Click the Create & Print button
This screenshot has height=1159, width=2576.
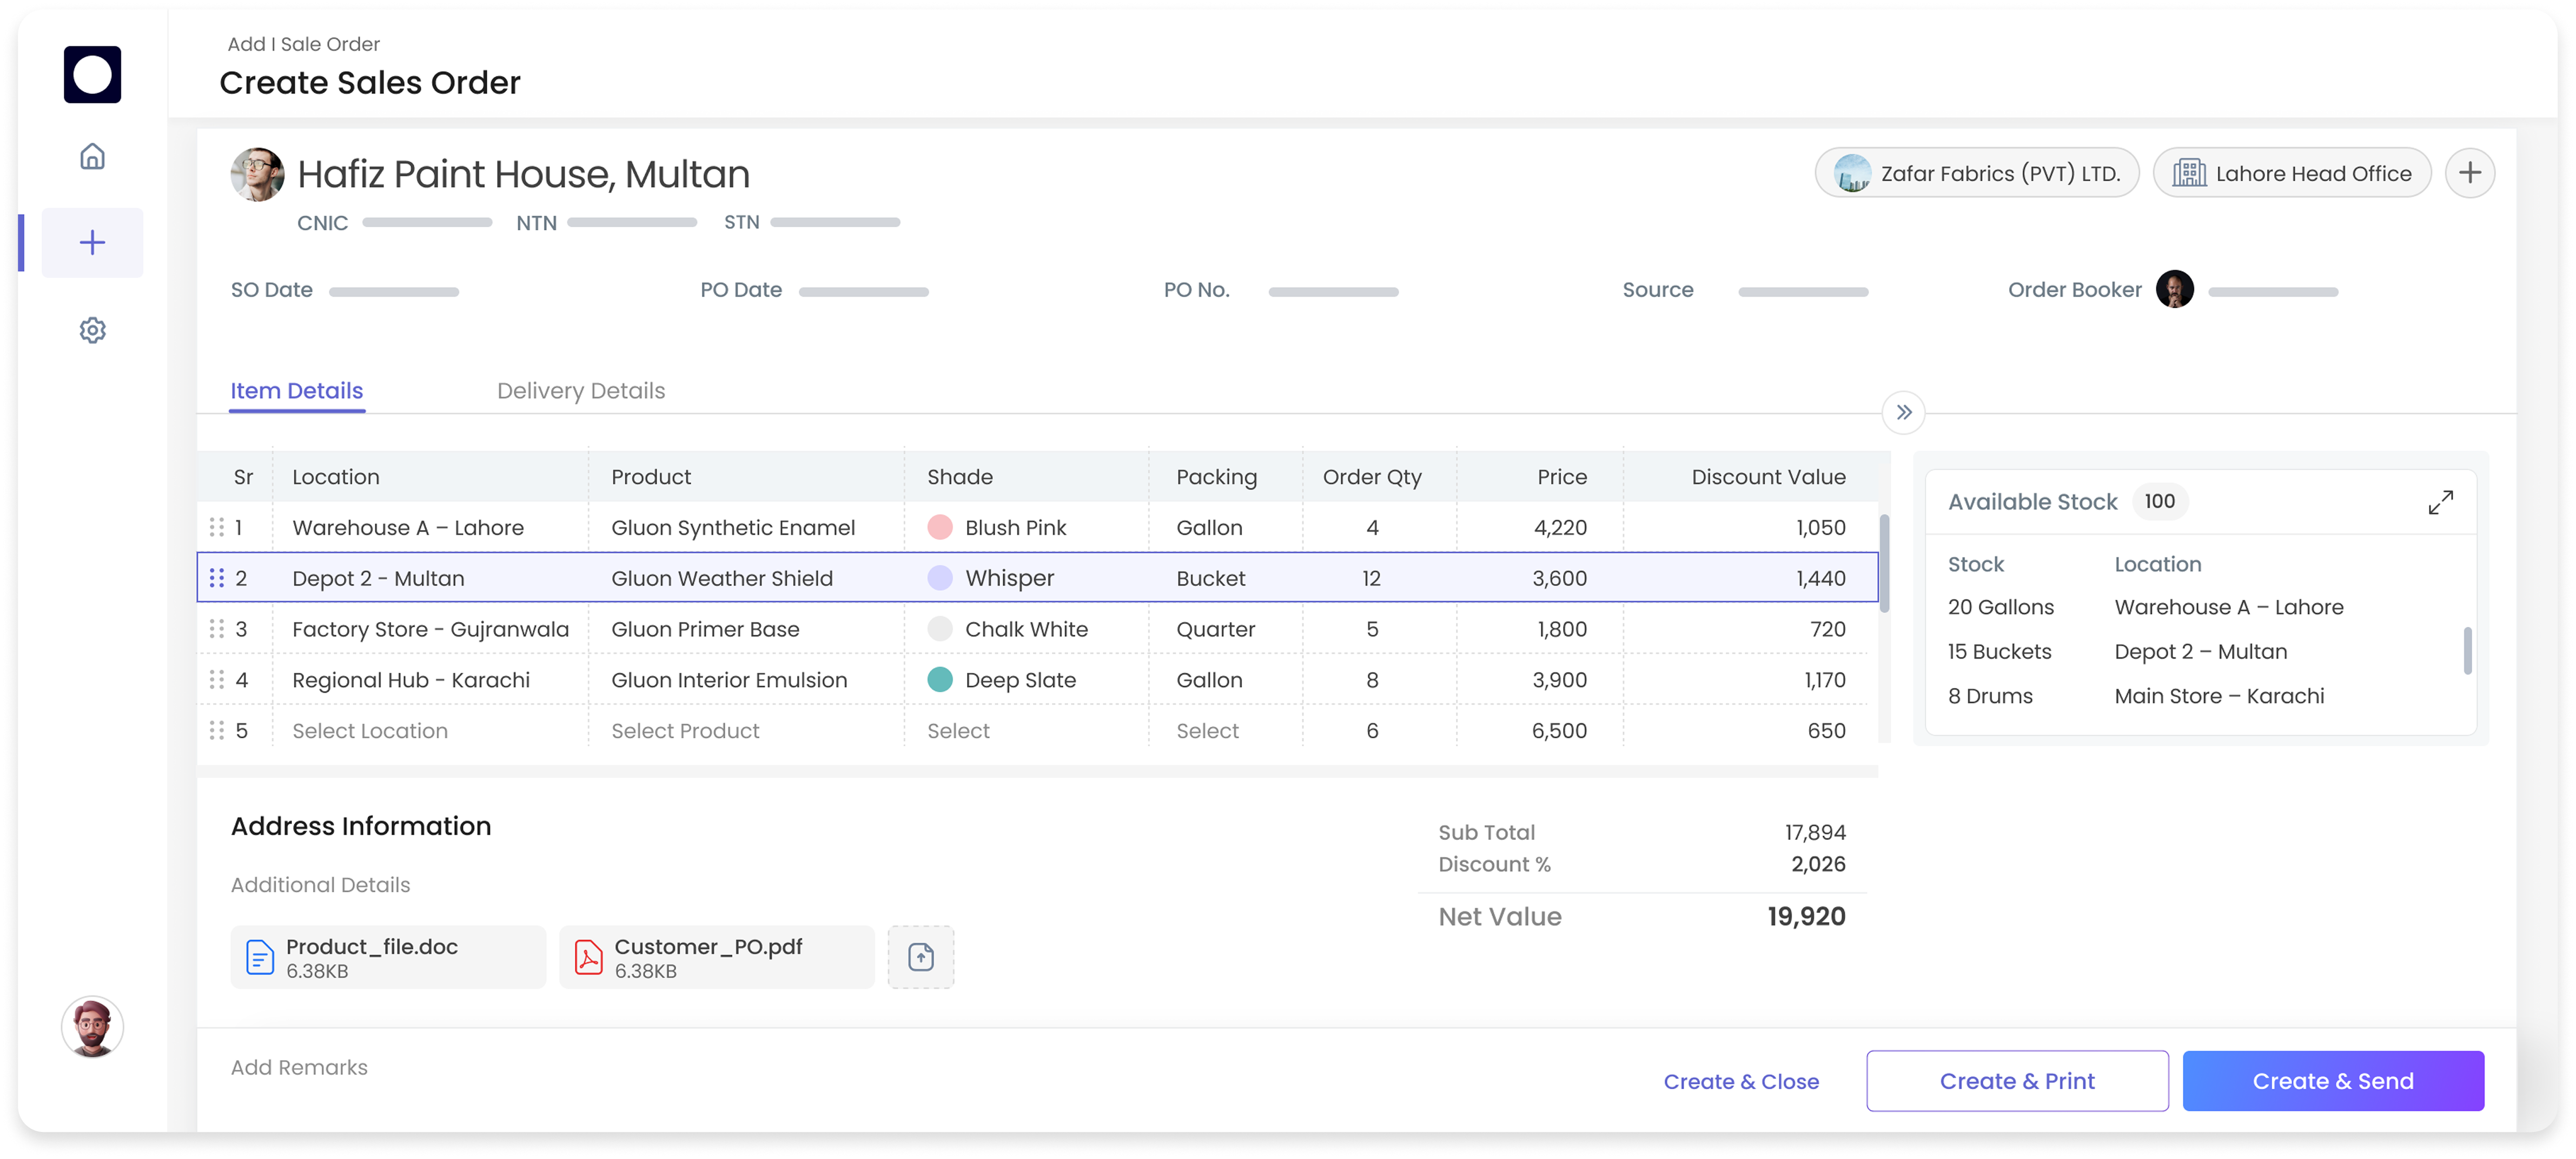point(2016,1081)
